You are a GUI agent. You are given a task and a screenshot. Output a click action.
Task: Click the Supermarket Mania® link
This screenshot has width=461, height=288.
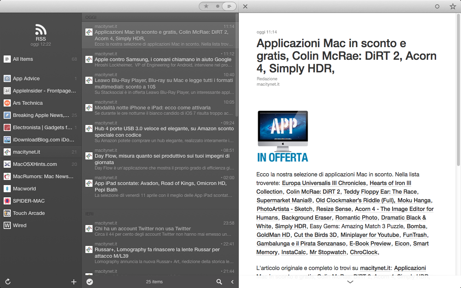click(x=284, y=200)
